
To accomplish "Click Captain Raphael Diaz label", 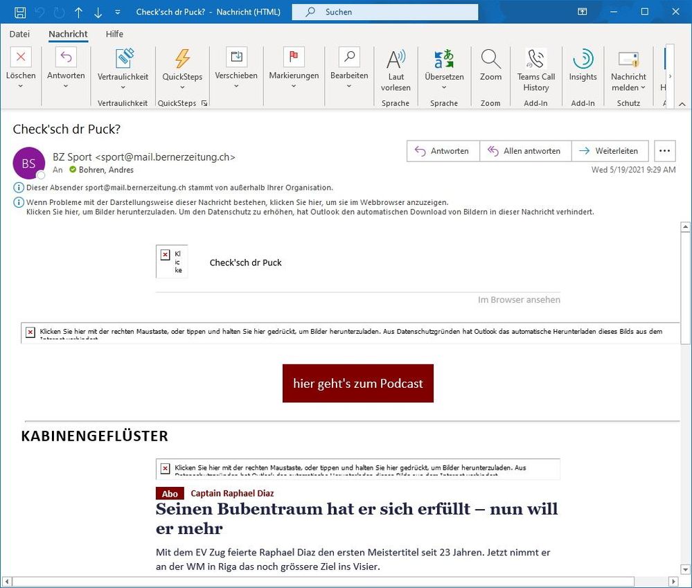I will (x=232, y=494).
